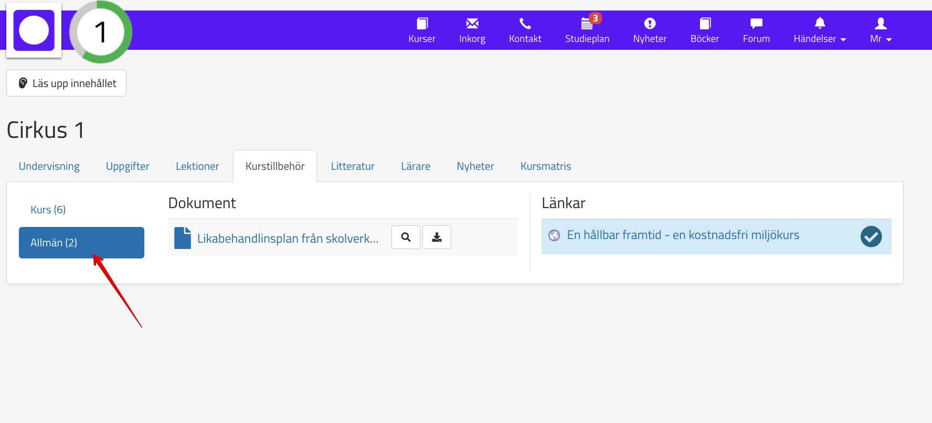The image size is (932, 423).
Task: Expand the Mr user account dropdown
Action: tap(880, 30)
